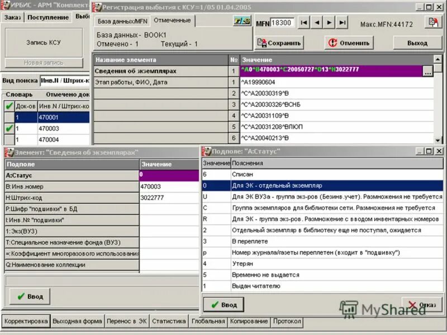Click the H:Штрих-код value 3022777

click(169, 198)
